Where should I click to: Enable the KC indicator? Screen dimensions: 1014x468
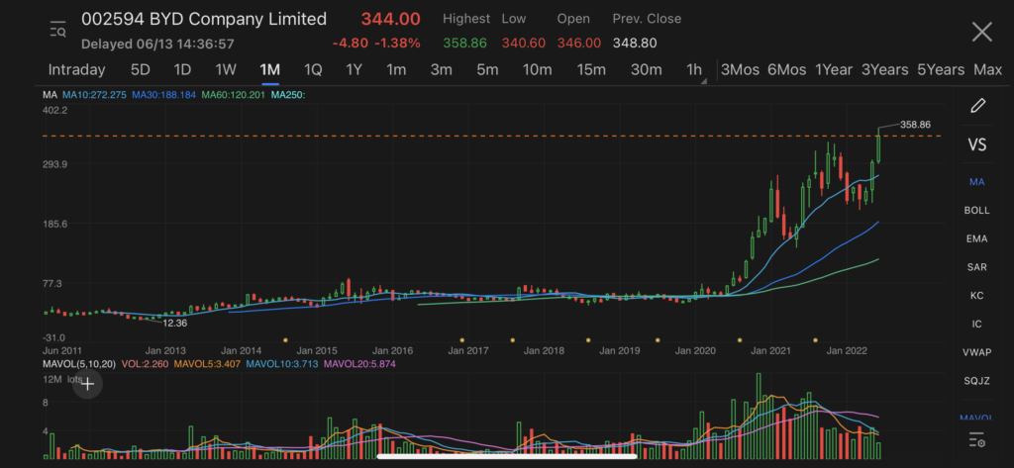[x=977, y=296]
